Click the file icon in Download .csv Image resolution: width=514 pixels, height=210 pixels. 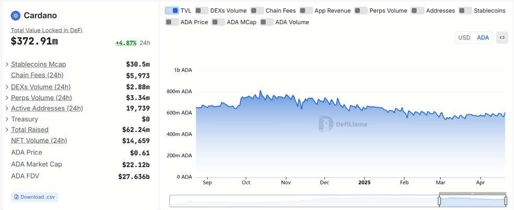[x=16, y=197]
